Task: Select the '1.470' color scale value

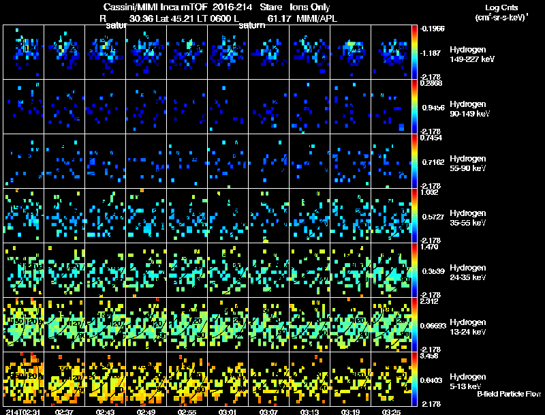Action: pyautogui.click(x=429, y=247)
